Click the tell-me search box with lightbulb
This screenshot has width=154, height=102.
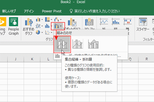point(94,11)
